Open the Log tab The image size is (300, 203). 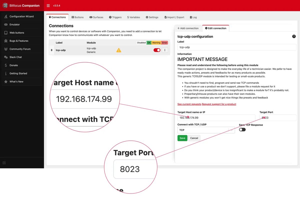click(193, 17)
